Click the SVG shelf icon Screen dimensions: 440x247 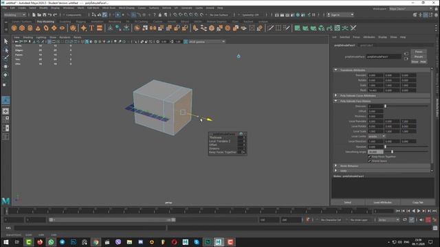100,28
